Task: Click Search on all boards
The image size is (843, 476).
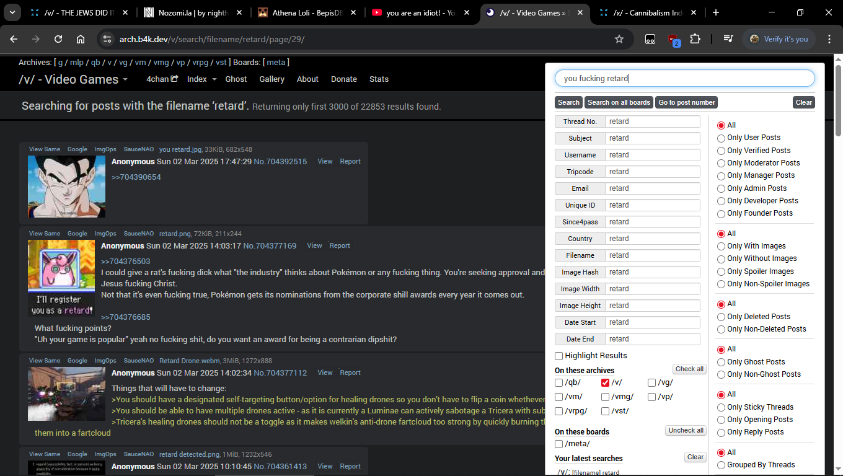Action: pos(619,102)
